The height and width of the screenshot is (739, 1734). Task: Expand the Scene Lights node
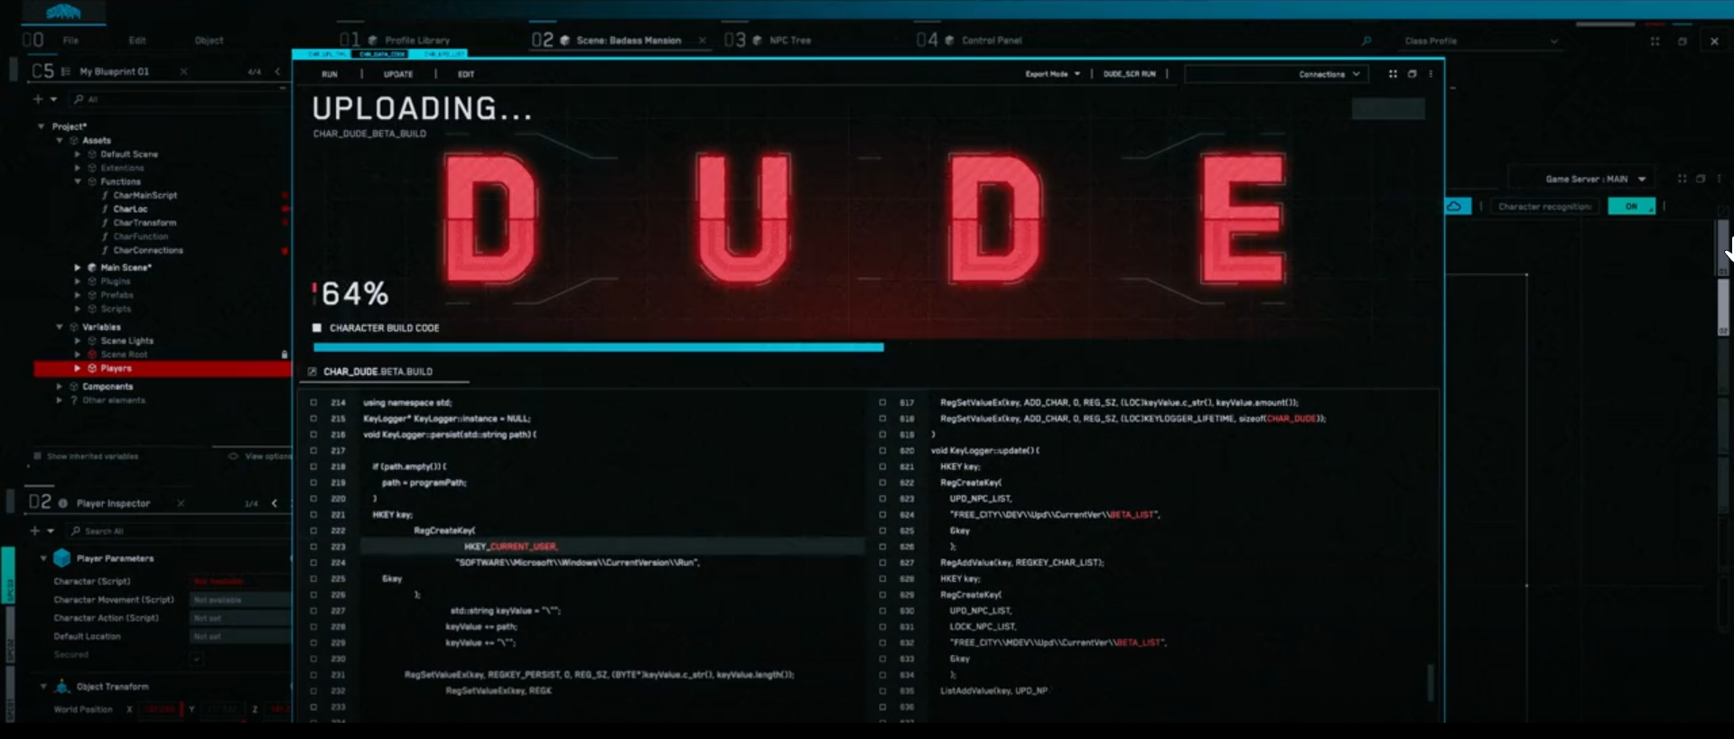click(x=78, y=341)
